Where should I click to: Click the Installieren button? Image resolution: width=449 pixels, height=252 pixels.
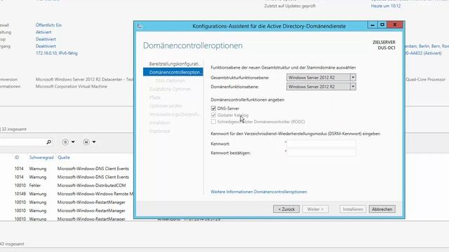point(353,209)
